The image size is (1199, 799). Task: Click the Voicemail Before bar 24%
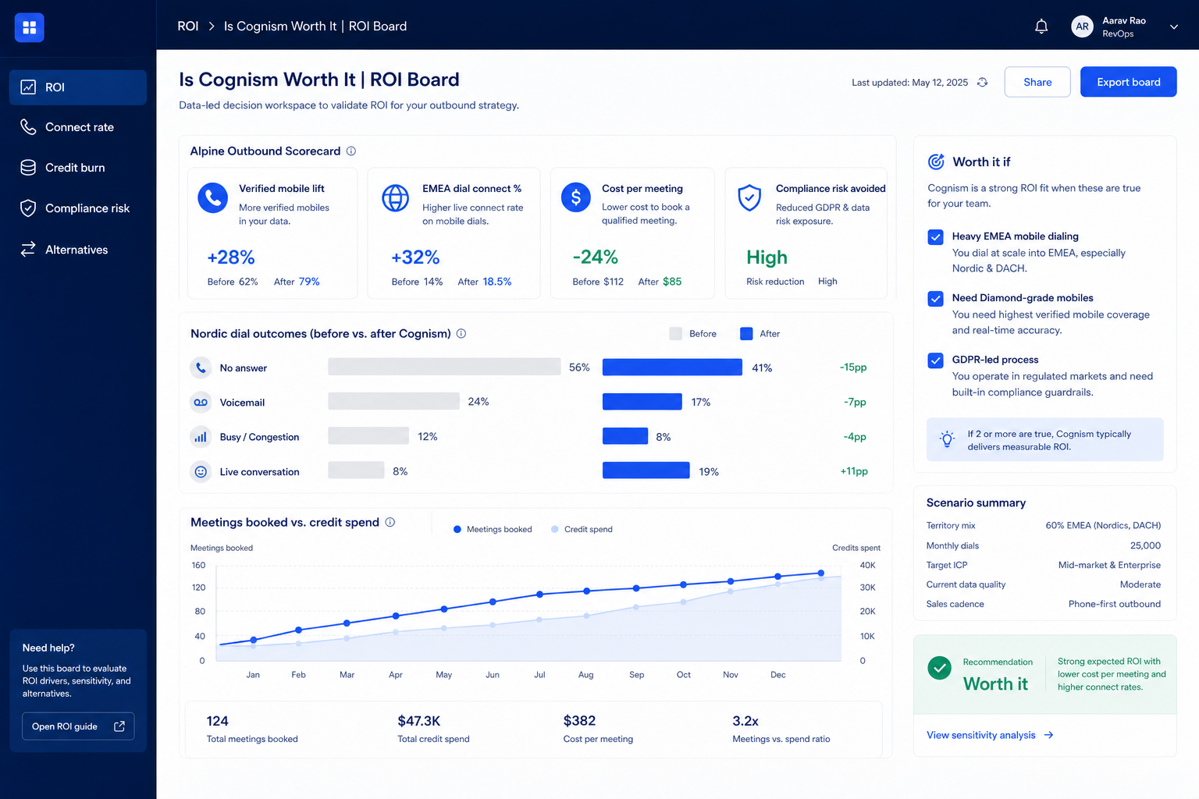point(393,402)
